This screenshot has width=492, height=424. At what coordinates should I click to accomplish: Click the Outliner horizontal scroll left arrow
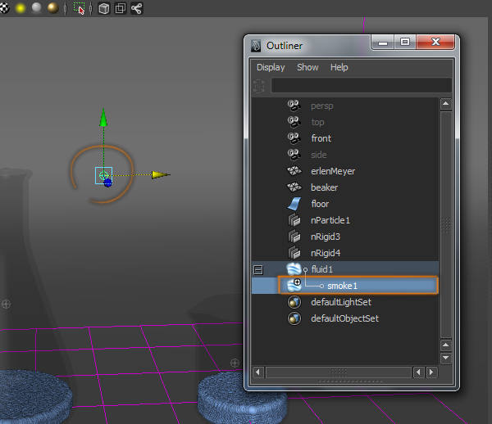pos(258,372)
